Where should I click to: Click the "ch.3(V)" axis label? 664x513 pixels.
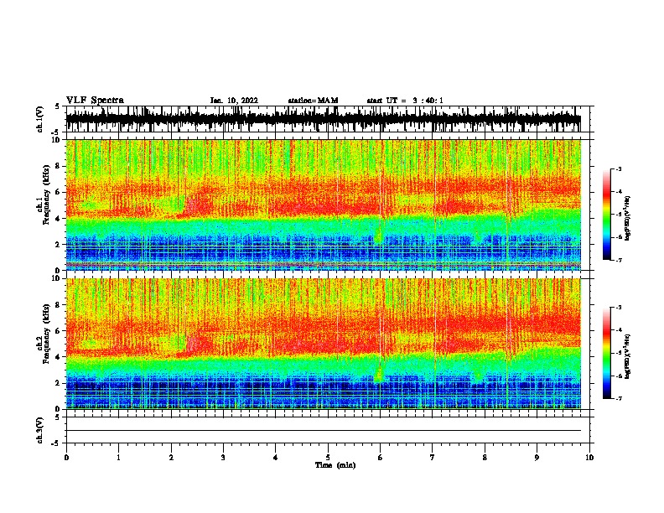point(40,430)
